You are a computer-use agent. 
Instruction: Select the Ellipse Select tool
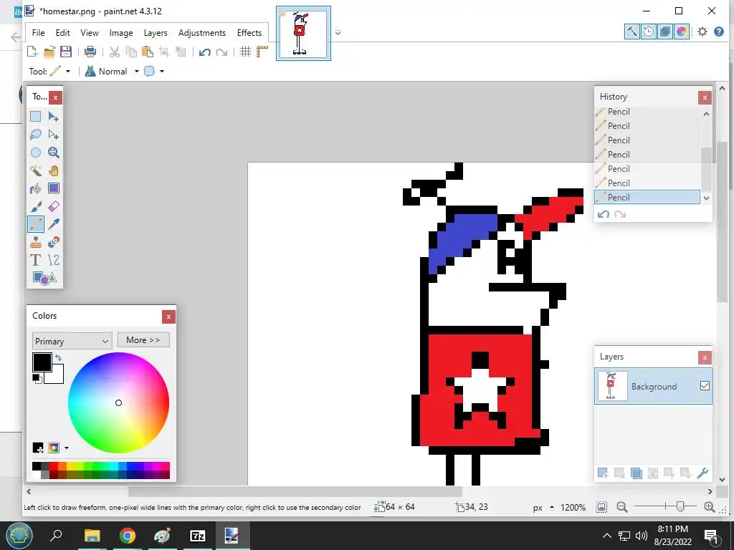click(36, 153)
